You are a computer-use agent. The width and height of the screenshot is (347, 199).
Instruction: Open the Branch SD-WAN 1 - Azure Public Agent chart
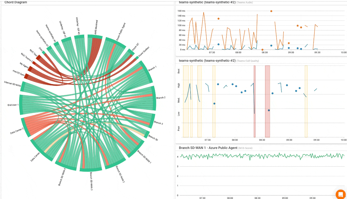point(208,148)
